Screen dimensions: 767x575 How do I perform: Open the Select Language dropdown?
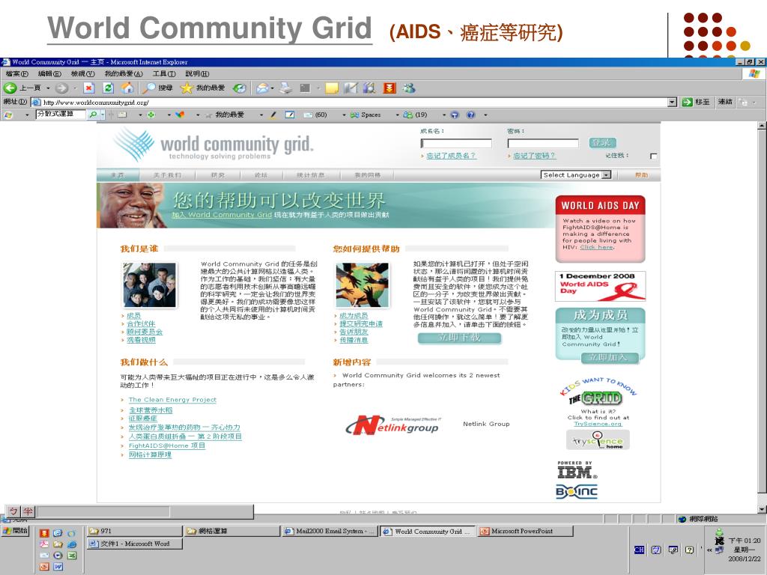coord(576,174)
